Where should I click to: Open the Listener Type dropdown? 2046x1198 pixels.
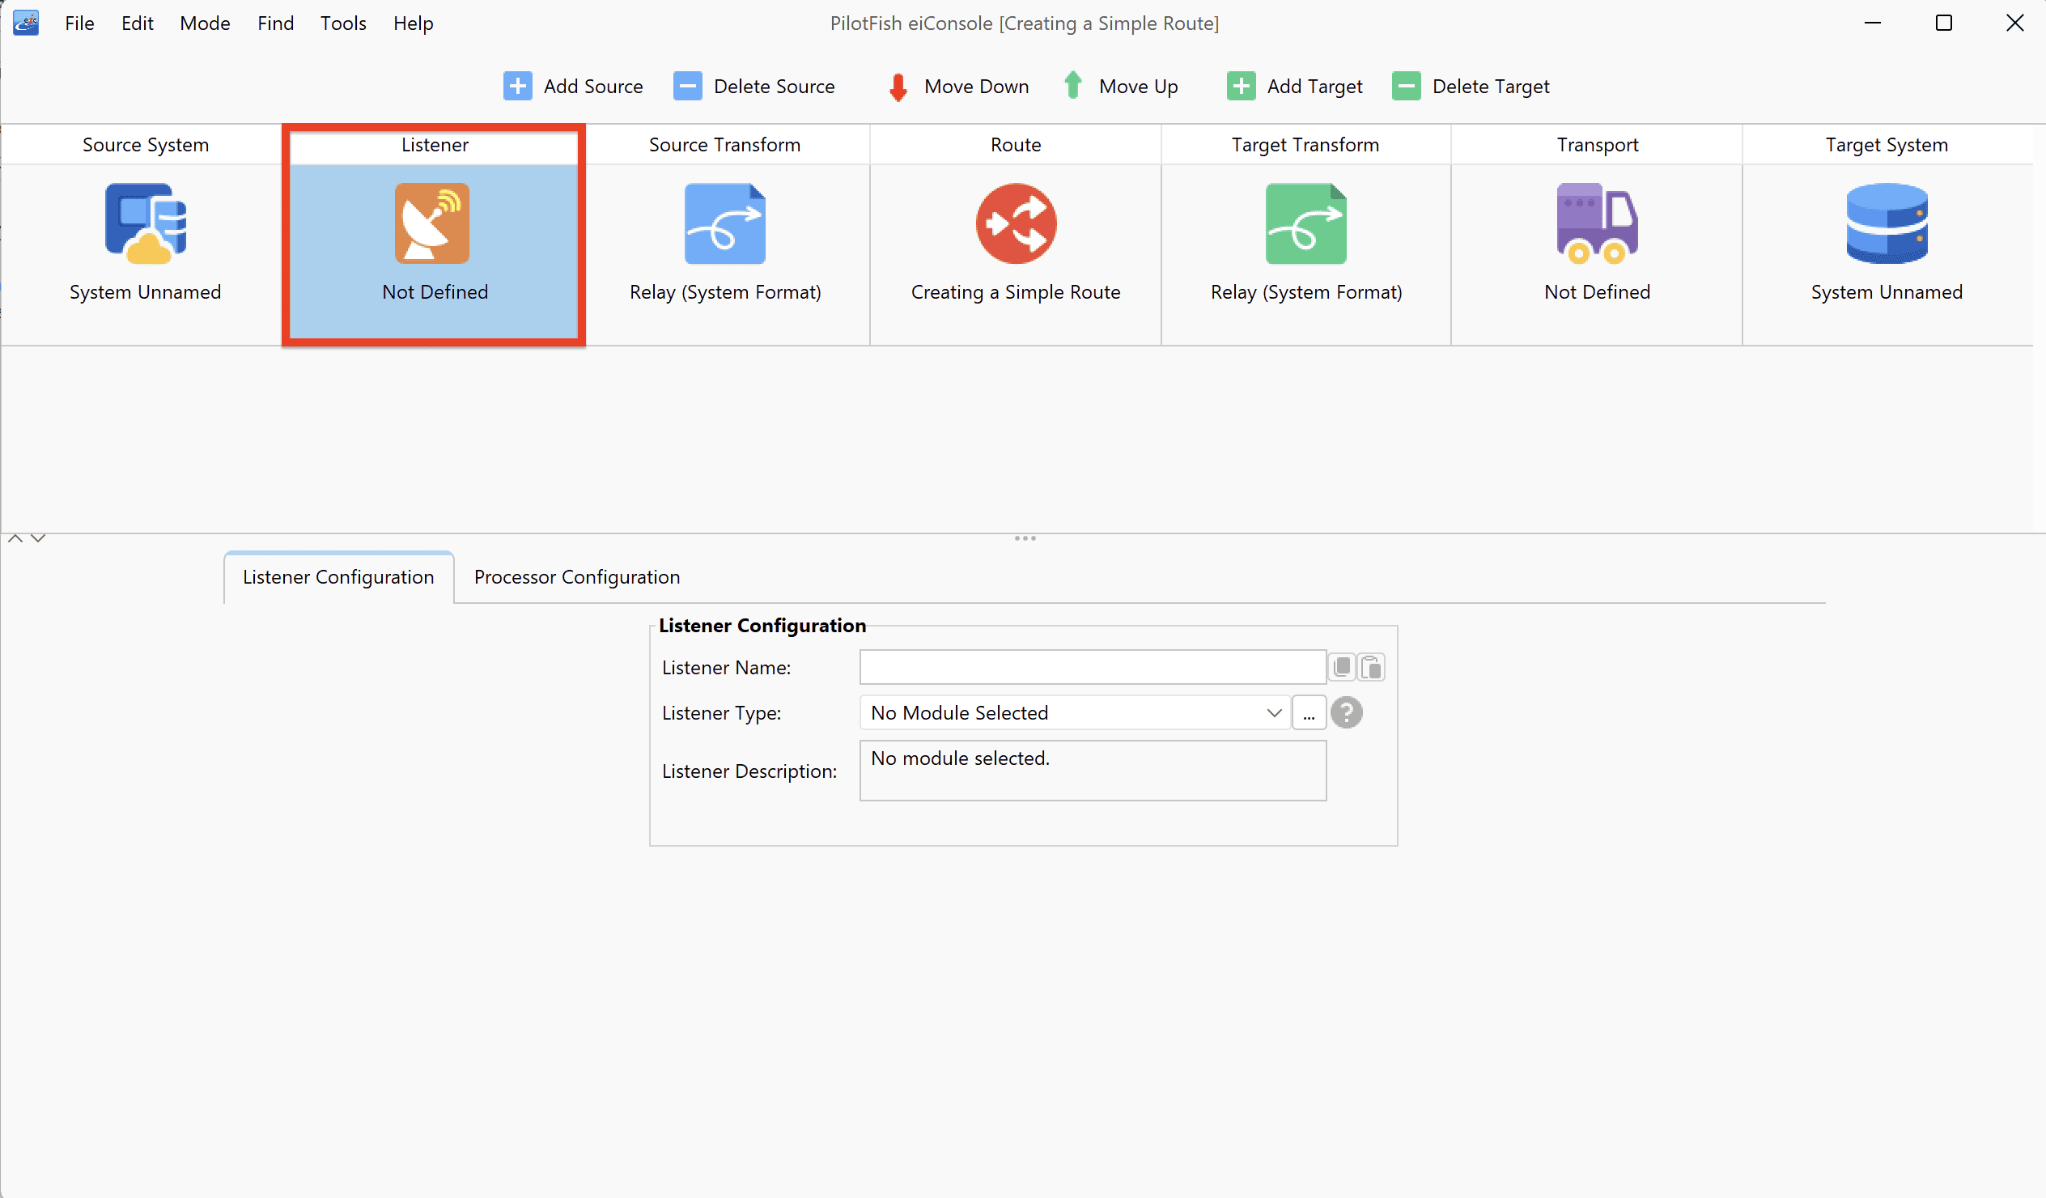(x=1075, y=712)
